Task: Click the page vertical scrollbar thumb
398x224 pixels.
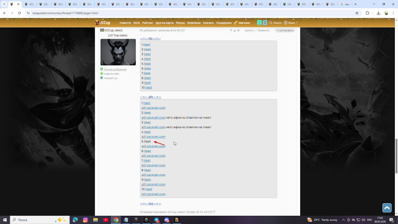Action: (x=396, y=156)
